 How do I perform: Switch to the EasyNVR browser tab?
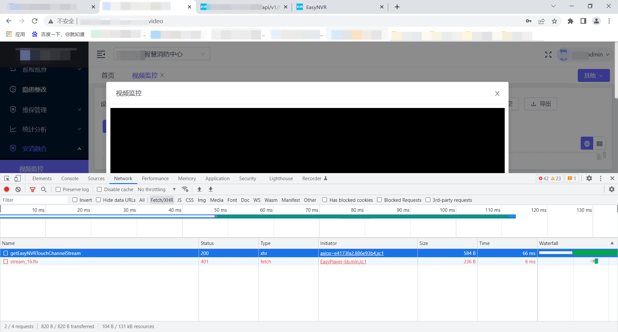(x=340, y=7)
